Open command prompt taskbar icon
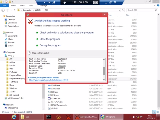 click(49, 117)
